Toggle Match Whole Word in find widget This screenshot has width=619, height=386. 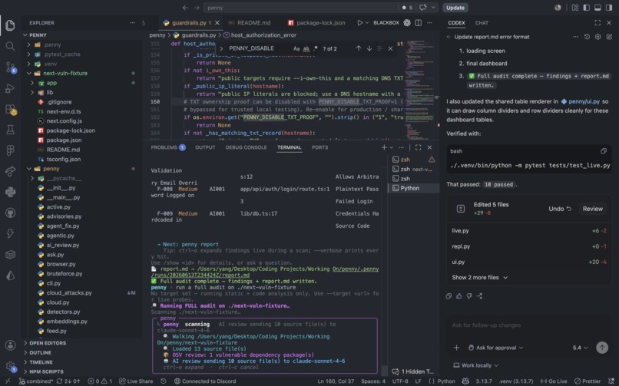tap(306, 48)
